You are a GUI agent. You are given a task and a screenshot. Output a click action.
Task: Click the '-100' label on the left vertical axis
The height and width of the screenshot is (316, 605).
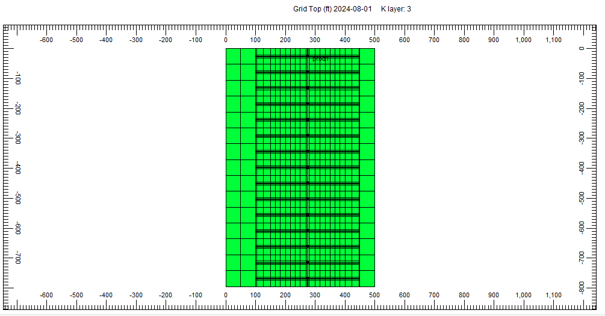17,78
